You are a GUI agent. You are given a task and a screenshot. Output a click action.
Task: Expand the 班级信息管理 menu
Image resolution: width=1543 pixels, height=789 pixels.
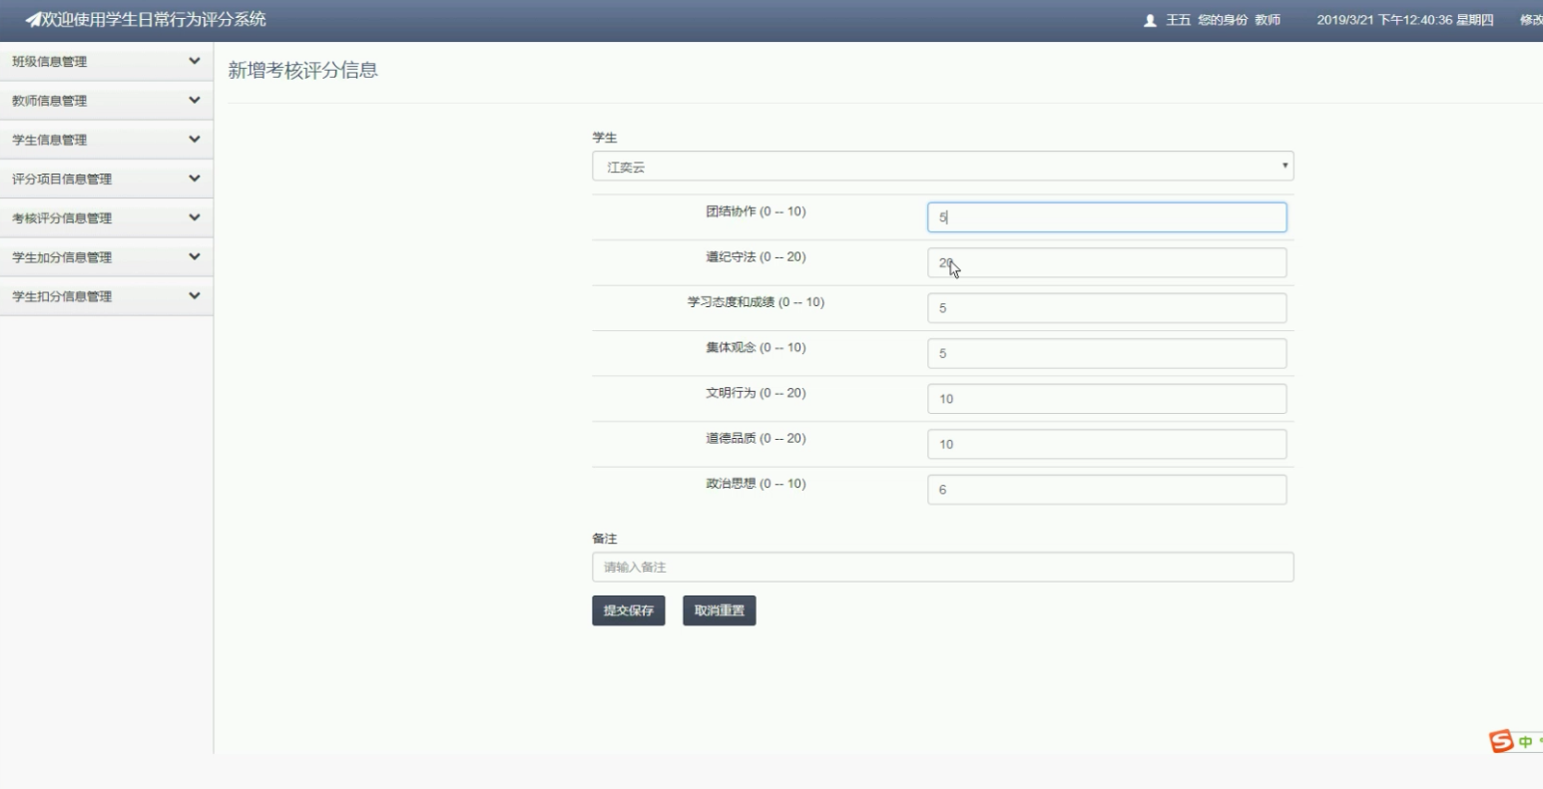(x=106, y=62)
